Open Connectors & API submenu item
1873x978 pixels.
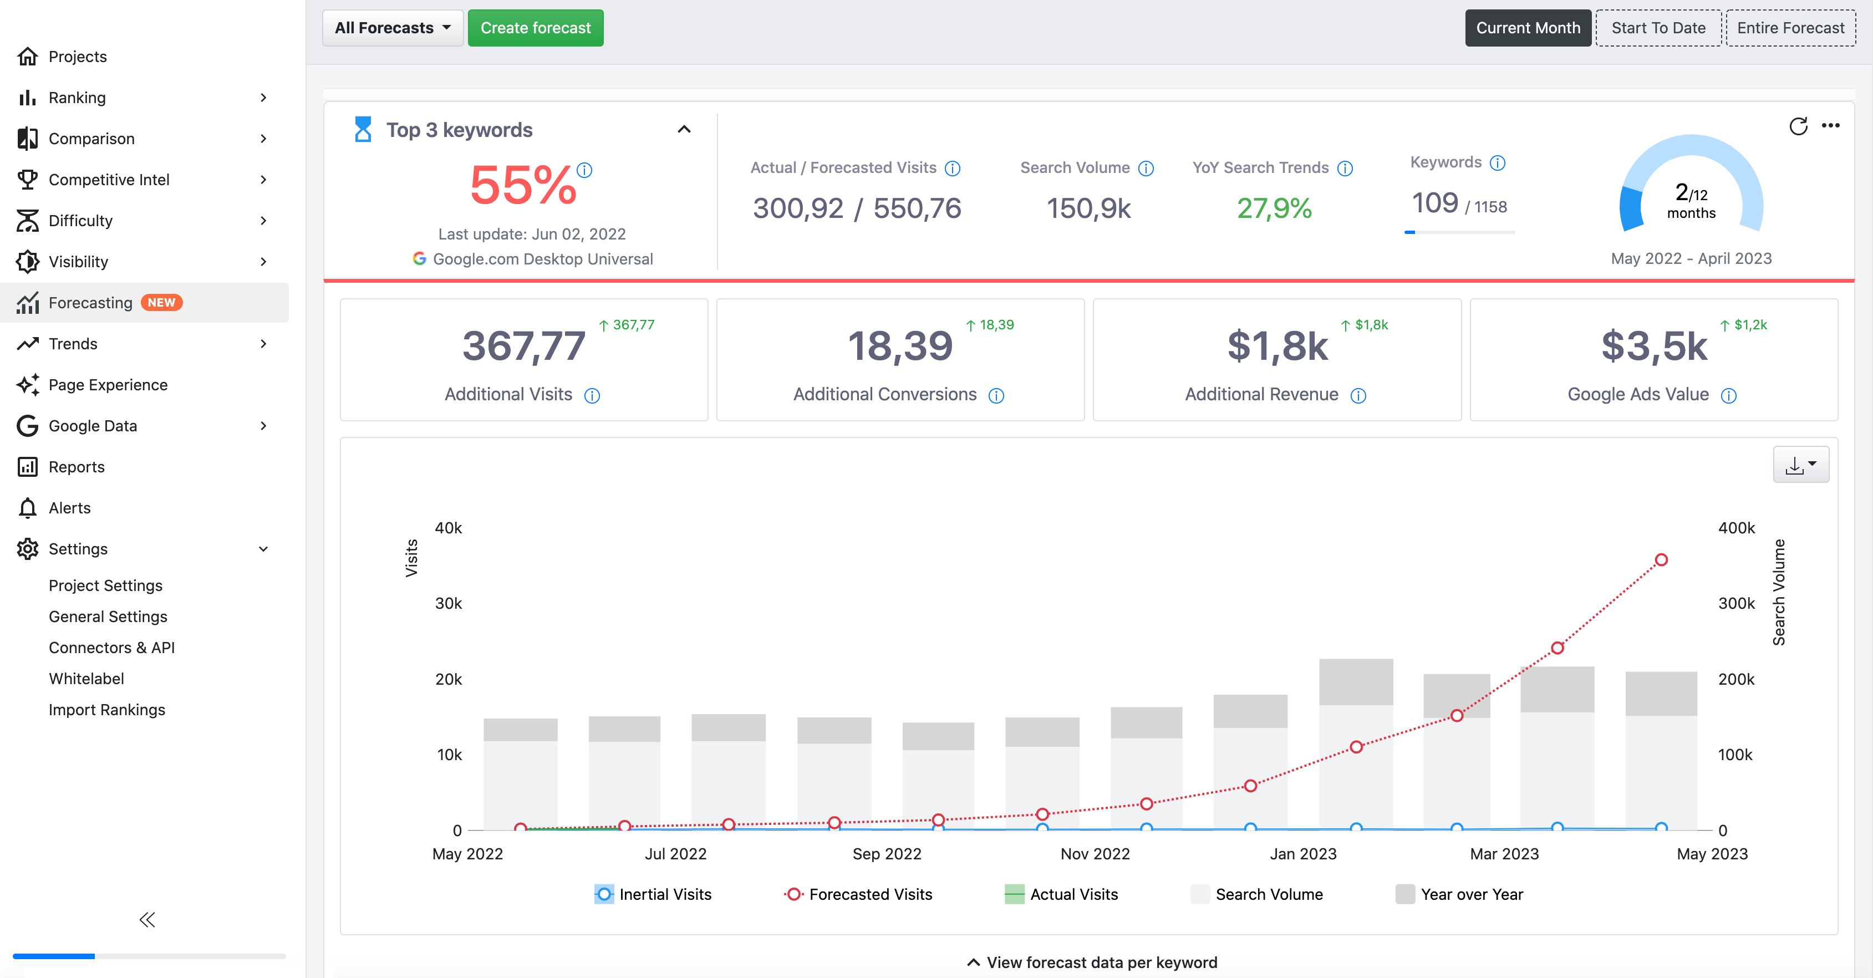[111, 648]
